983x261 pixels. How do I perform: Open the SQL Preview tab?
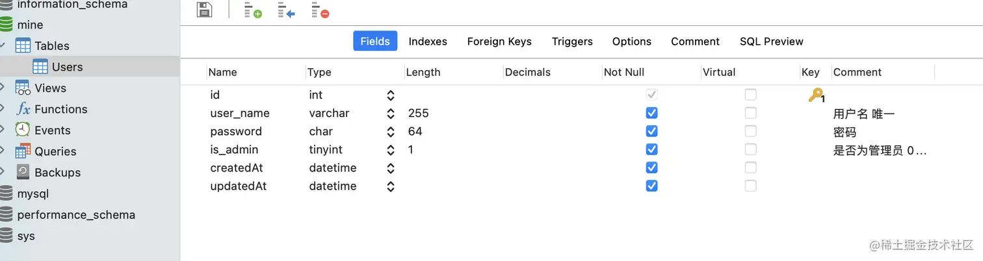pyautogui.click(x=771, y=42)
